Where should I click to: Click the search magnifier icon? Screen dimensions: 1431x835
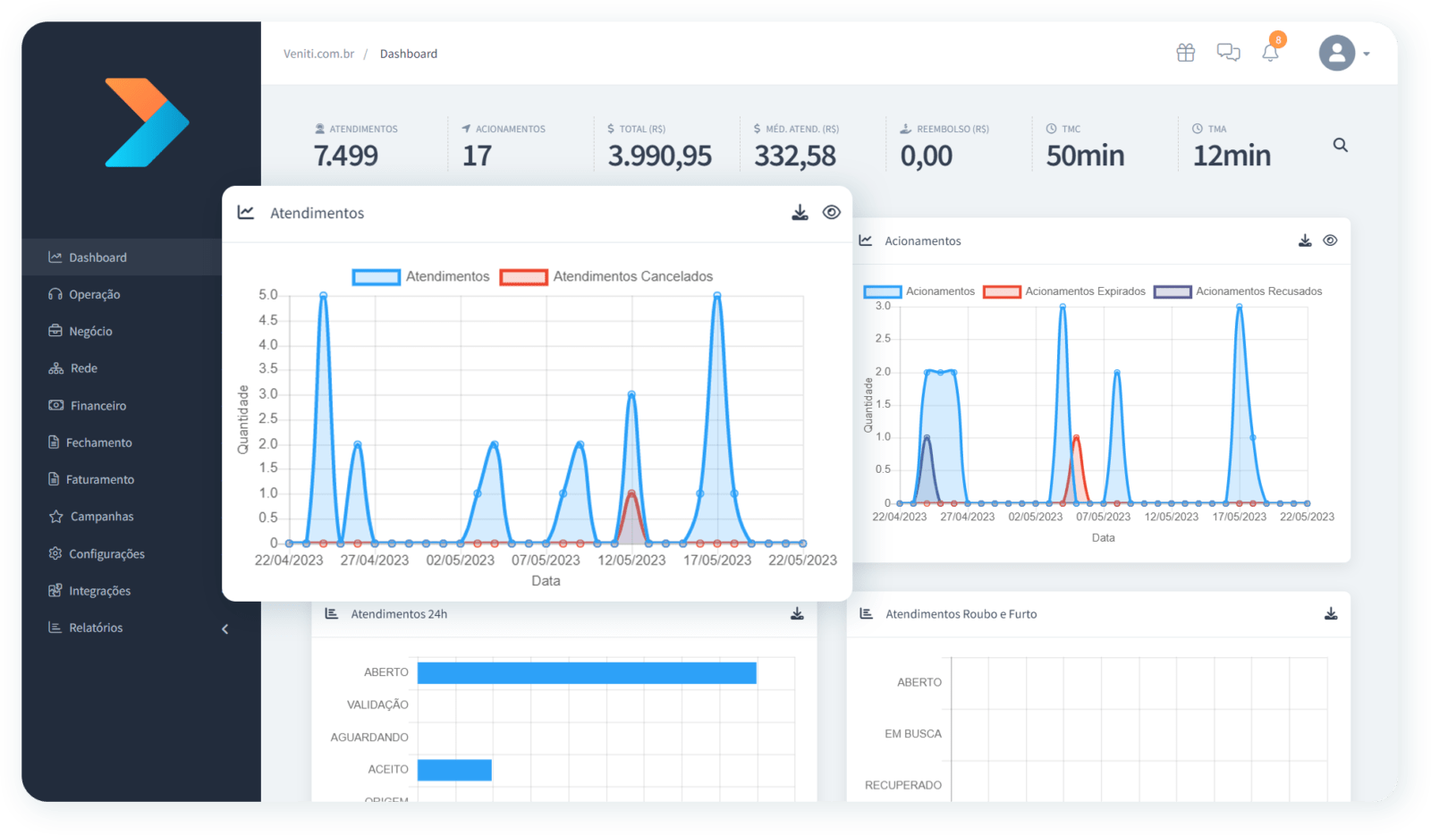click(1340, 145)
